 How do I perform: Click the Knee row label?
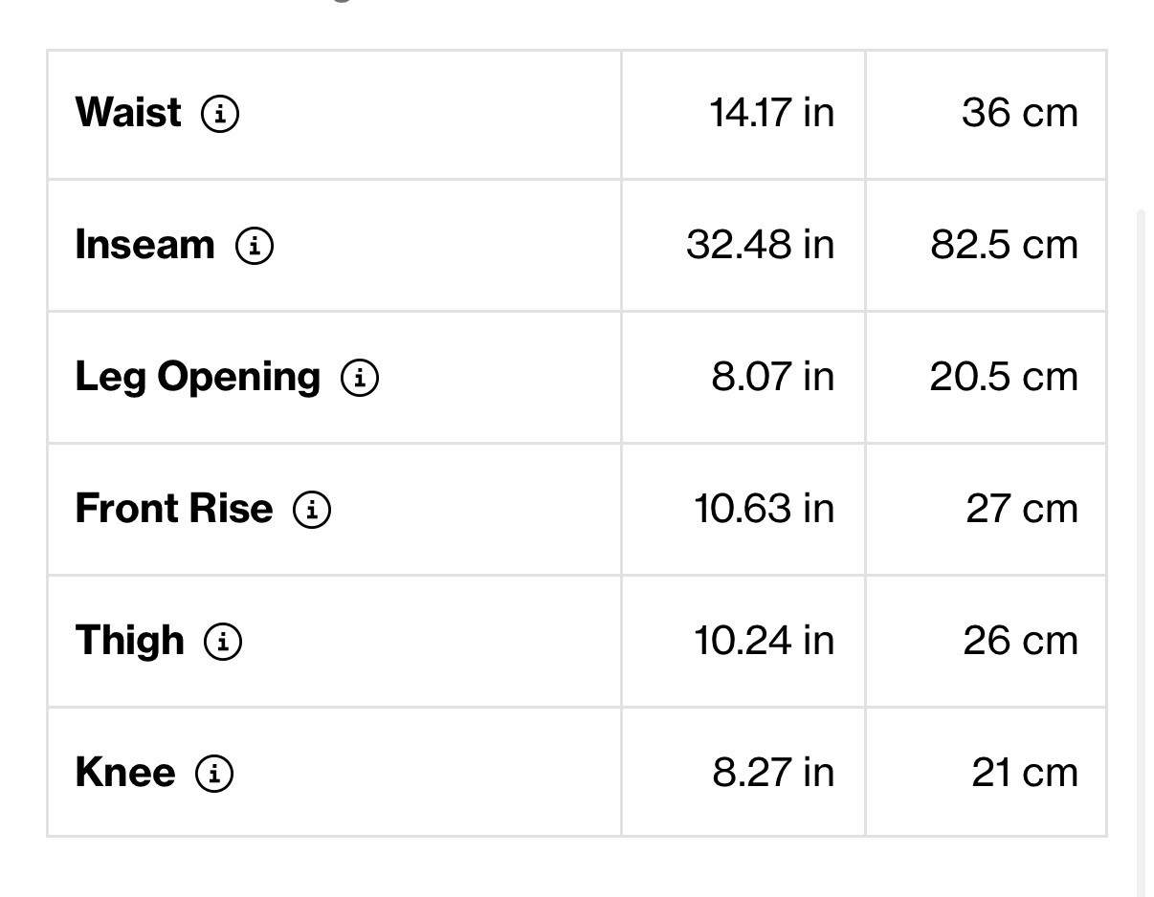click(125, 773)
